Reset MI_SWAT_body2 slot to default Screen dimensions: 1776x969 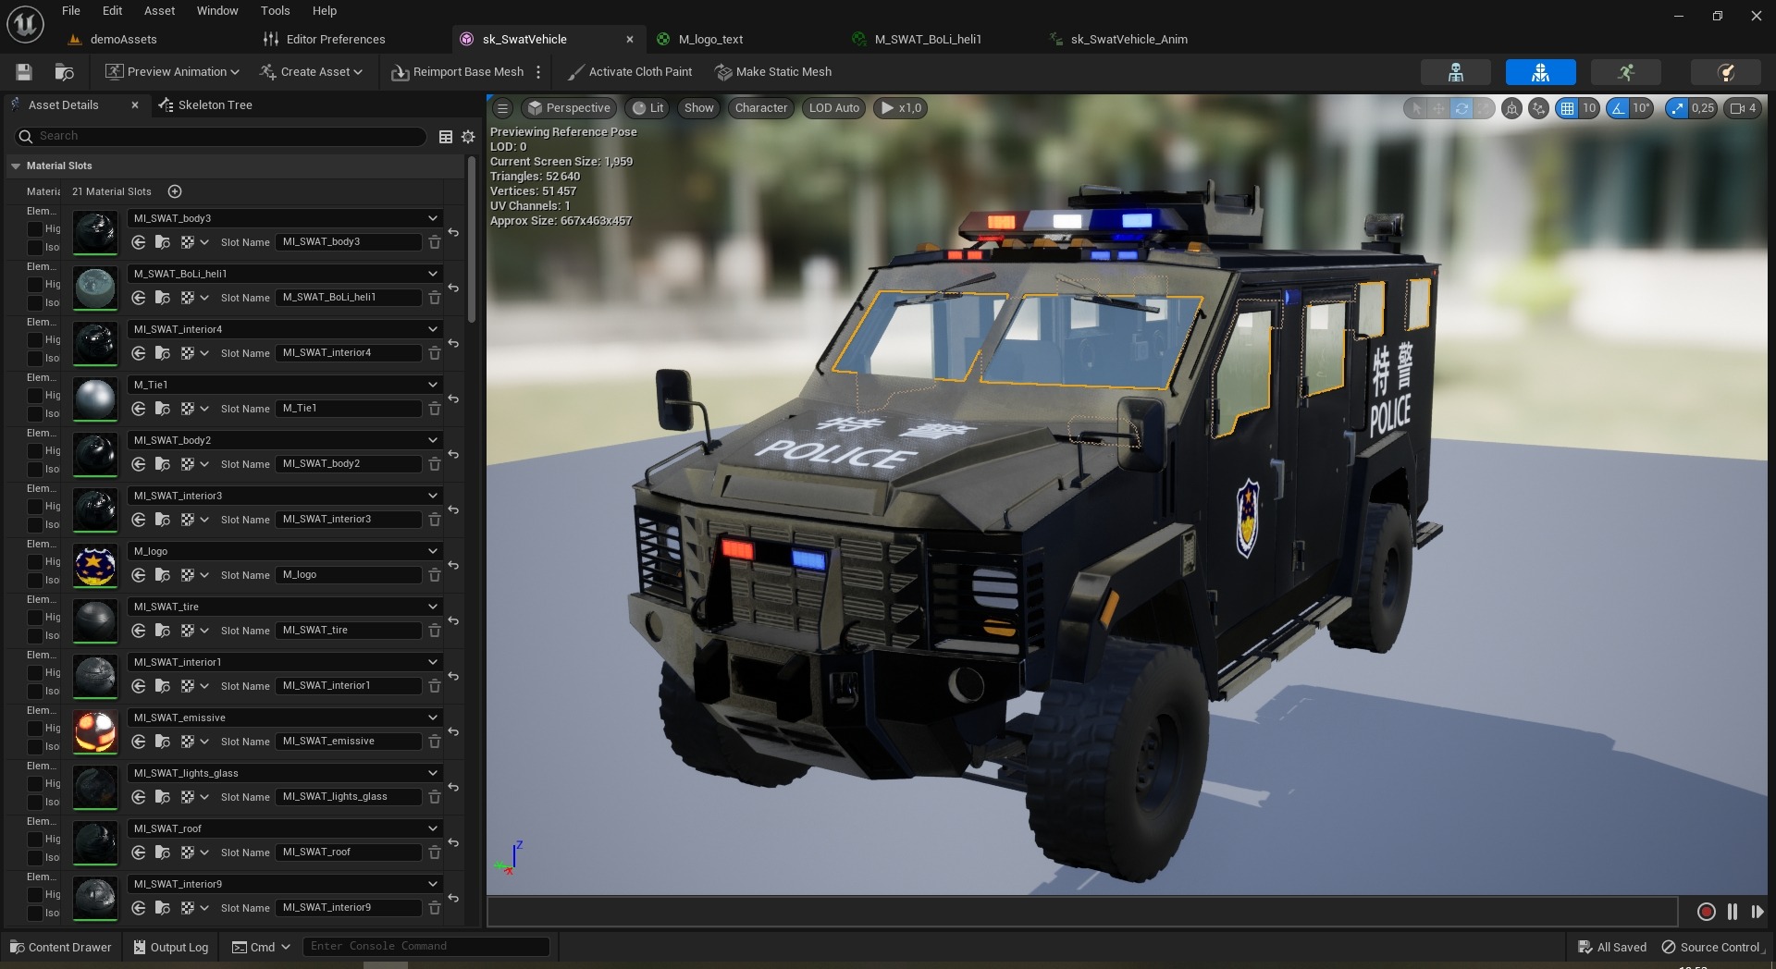pos(453,454)
